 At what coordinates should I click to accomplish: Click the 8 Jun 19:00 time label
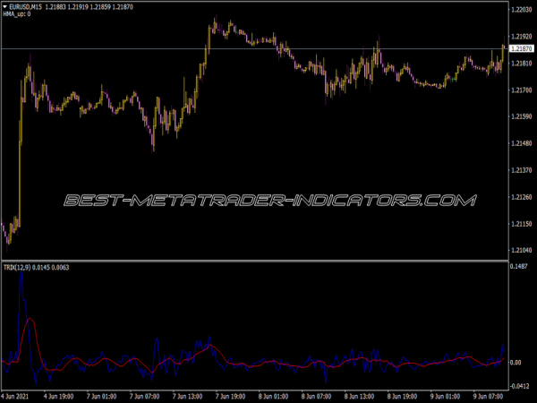(x=400, y=396)
